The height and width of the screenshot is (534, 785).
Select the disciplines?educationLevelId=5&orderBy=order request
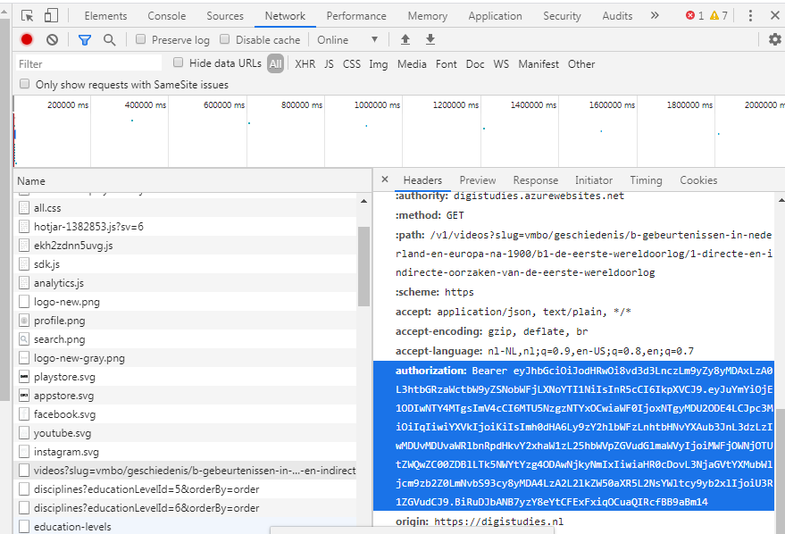pos(185,489)
